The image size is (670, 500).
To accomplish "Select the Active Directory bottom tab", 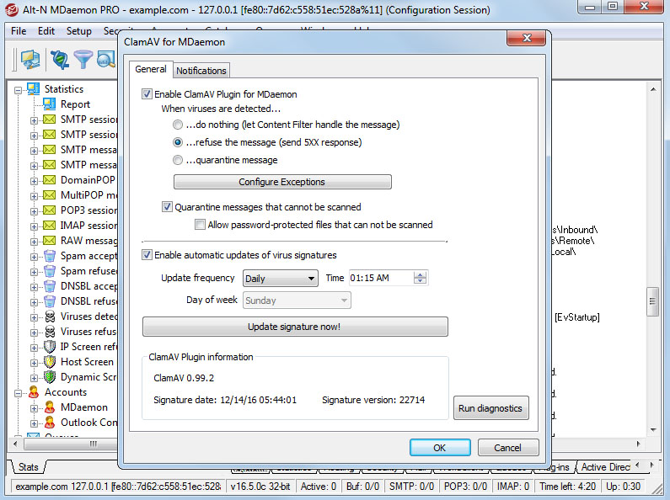I will [x=604, y=467].
